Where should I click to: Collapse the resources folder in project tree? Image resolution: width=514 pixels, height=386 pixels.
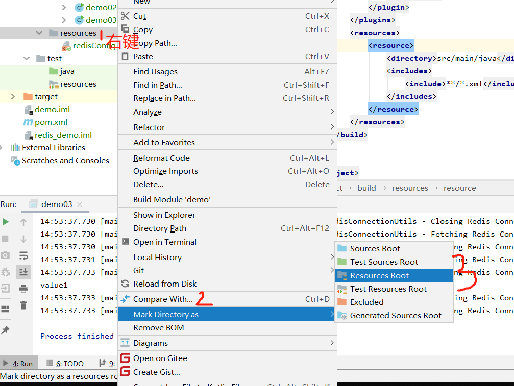pos(39,33)
